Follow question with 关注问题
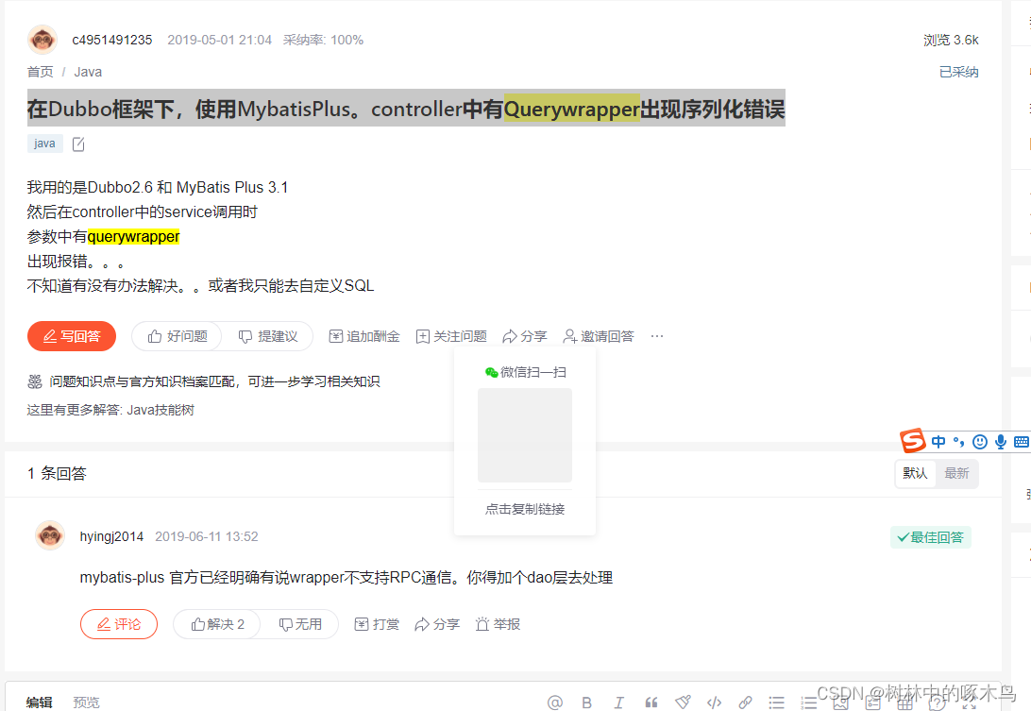Viewport: 1031px width, 711px height. (451, 336)
